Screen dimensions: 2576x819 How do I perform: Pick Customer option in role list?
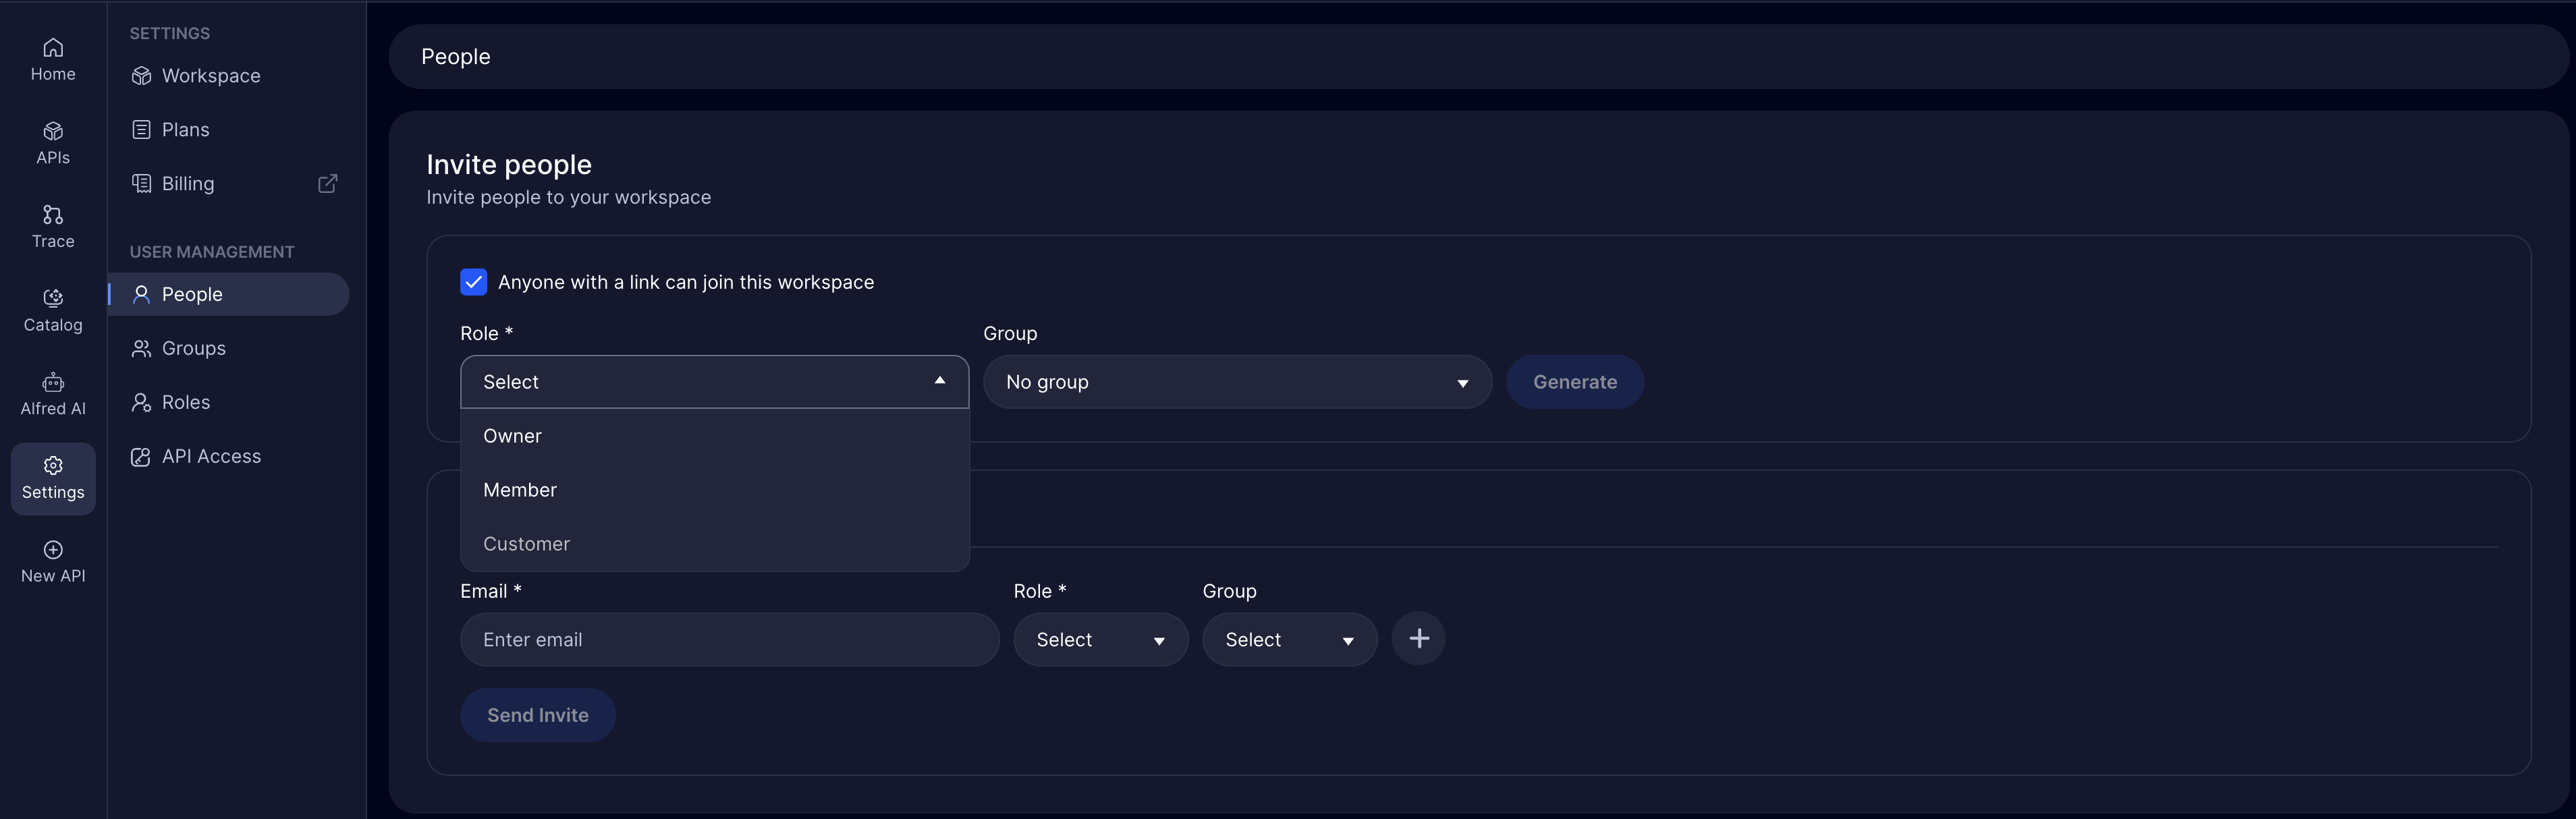tap(526, 544)
